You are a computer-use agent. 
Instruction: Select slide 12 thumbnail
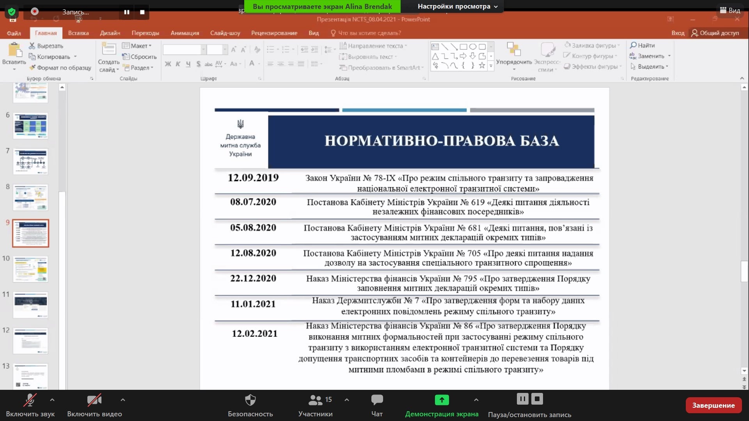(x=30, y=341)
